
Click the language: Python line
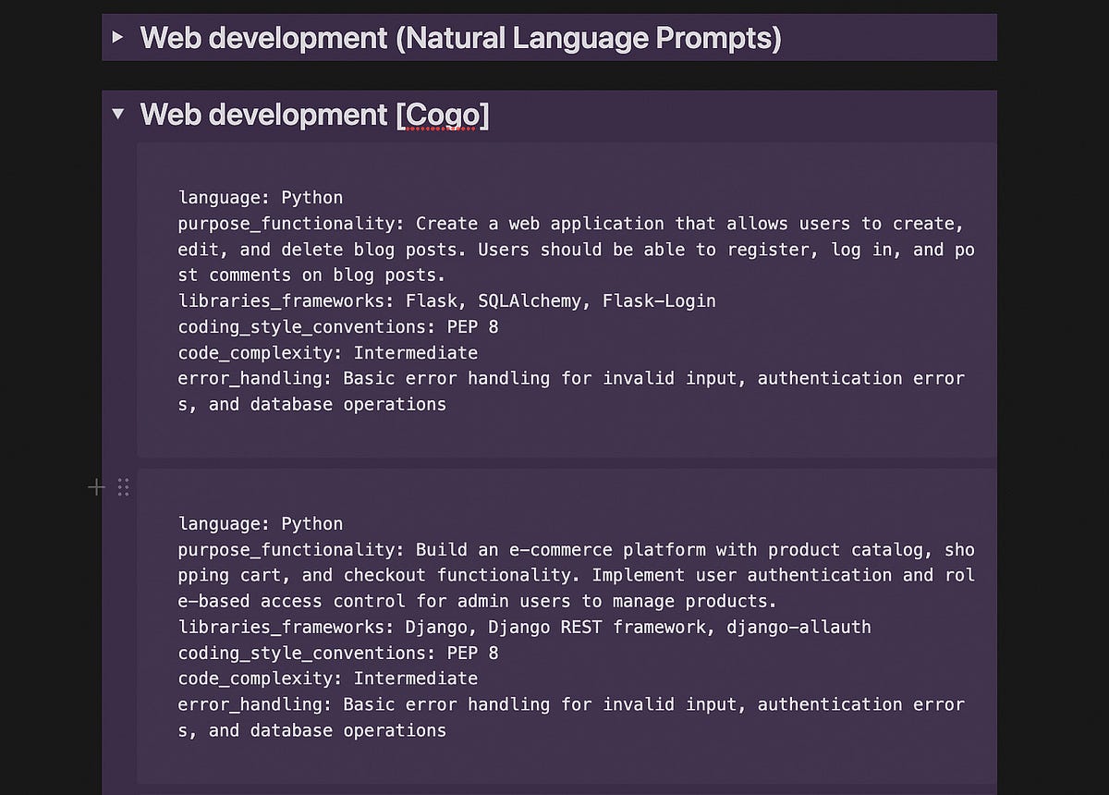click(x=260, y=197)
